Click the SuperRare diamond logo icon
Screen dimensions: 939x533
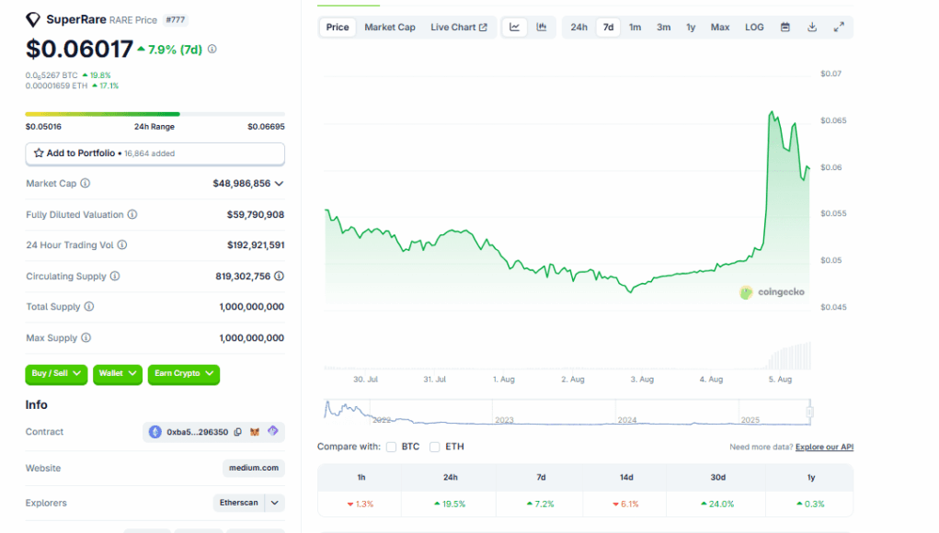click(x=33, y=19)
